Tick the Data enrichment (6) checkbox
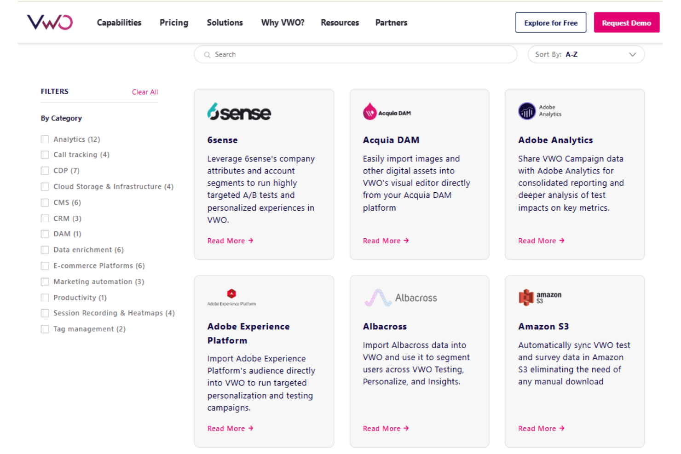Image resolution: width=681 pixels, height=454 pixels. [45, 250]
